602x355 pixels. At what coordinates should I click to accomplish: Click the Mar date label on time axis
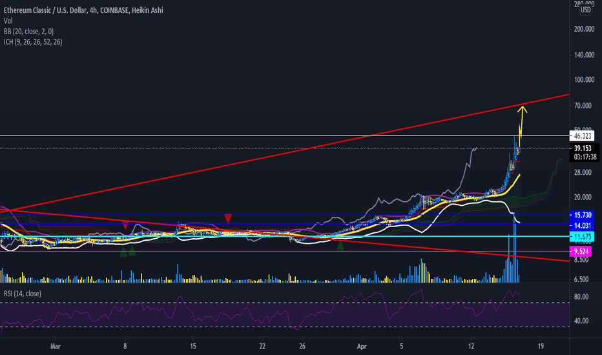(56, 346)
